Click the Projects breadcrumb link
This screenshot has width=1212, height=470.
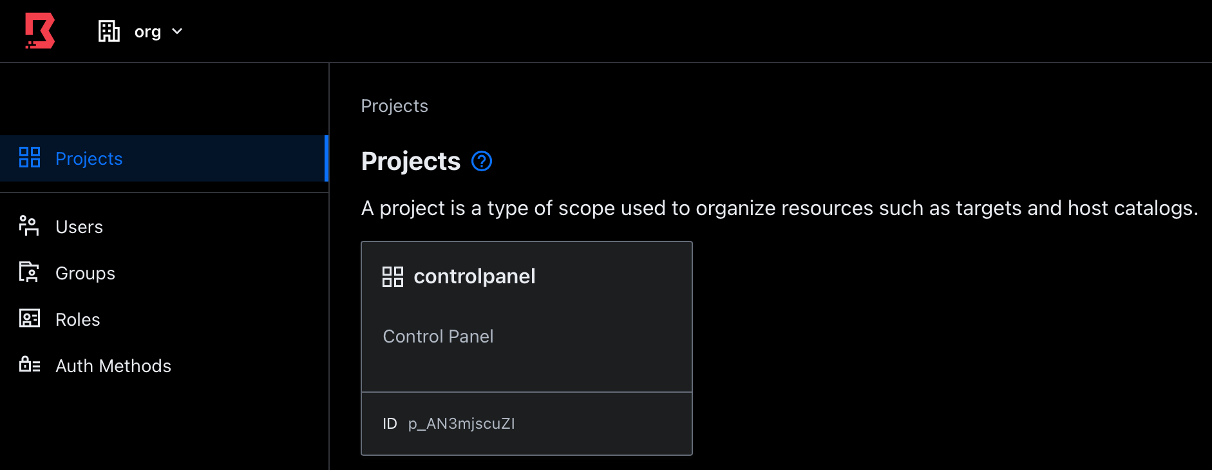coord(394,106)
